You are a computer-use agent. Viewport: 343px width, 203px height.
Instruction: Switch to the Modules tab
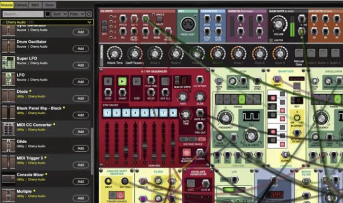point(7,5)
